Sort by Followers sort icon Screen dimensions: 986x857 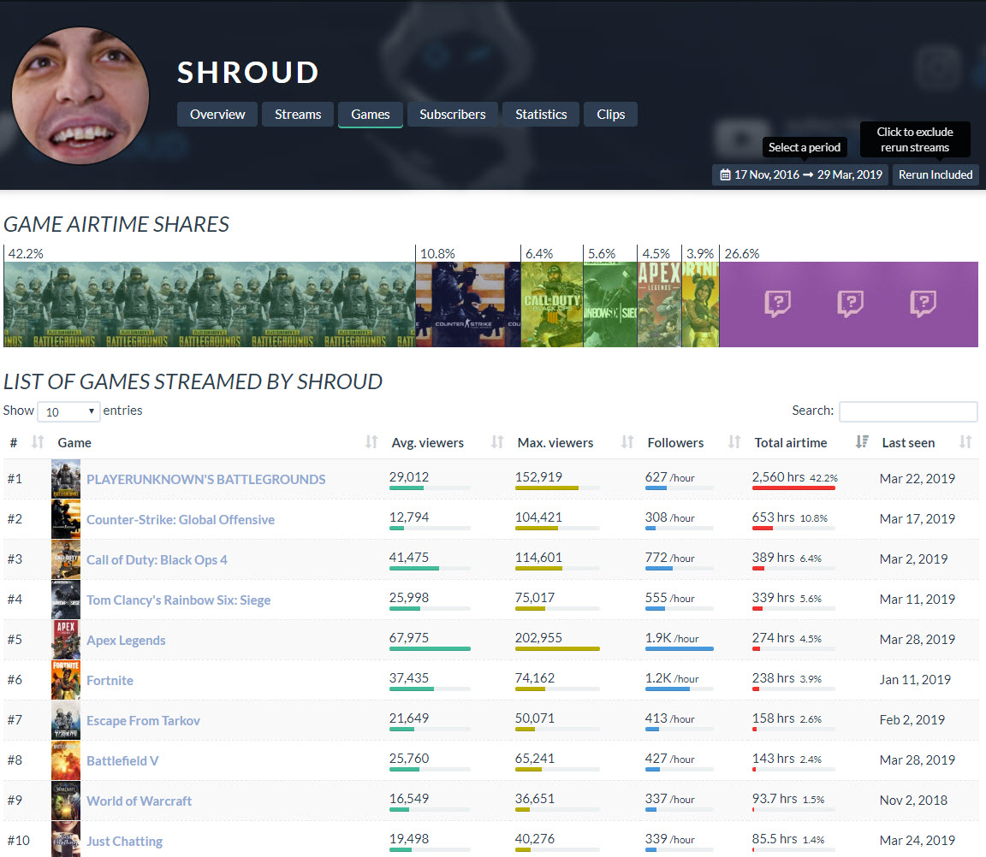pyautogui.click(x=734, y=442)
